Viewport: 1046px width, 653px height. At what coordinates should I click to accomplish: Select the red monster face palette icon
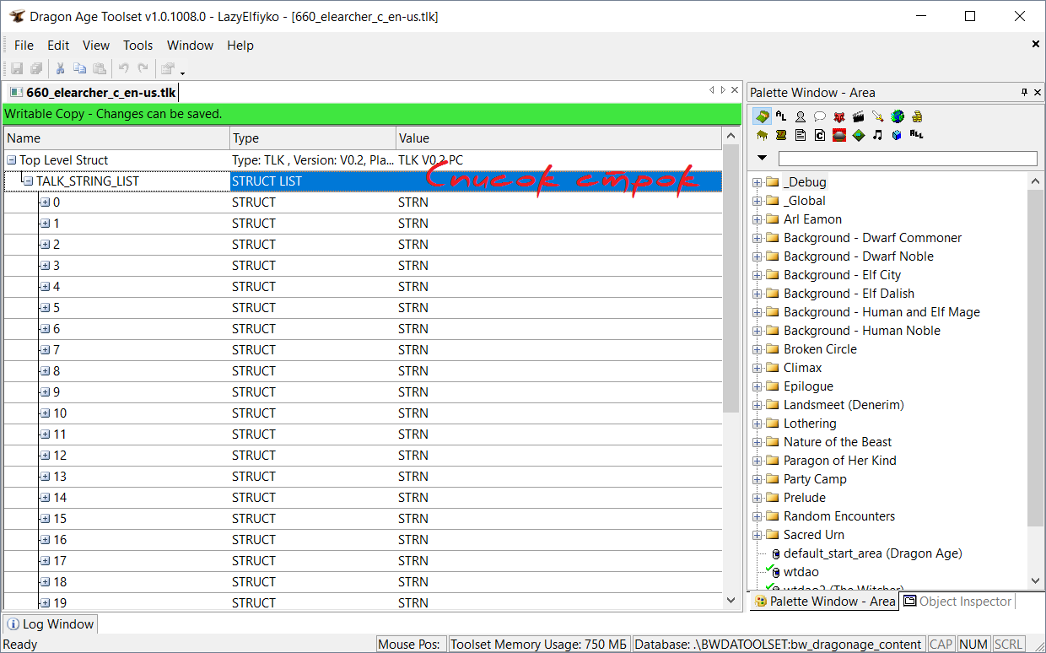pos(839,116)
